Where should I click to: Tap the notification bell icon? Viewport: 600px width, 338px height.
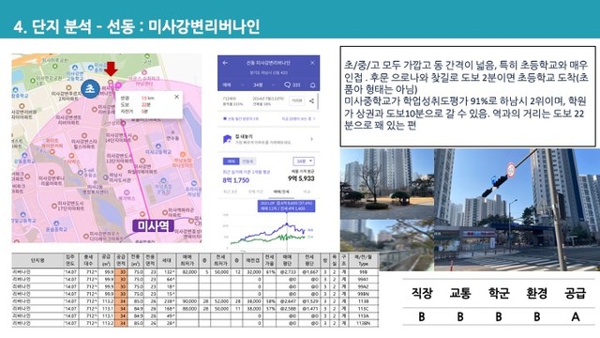tap(312, 85)
